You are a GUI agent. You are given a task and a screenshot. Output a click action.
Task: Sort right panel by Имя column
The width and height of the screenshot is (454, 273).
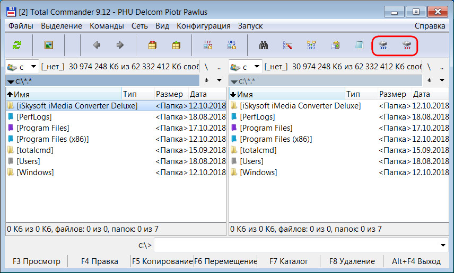(x=287, y=94)
